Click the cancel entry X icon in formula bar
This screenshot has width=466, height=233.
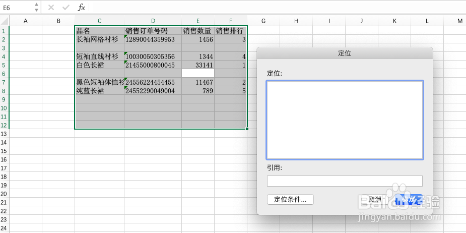51,8
